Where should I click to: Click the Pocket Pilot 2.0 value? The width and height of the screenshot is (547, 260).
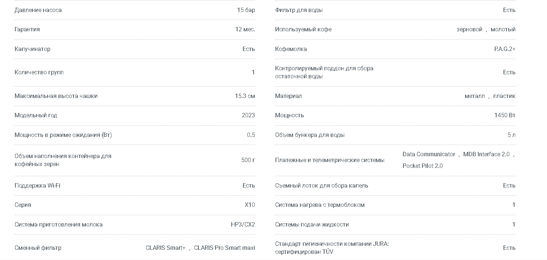[422, 166]
